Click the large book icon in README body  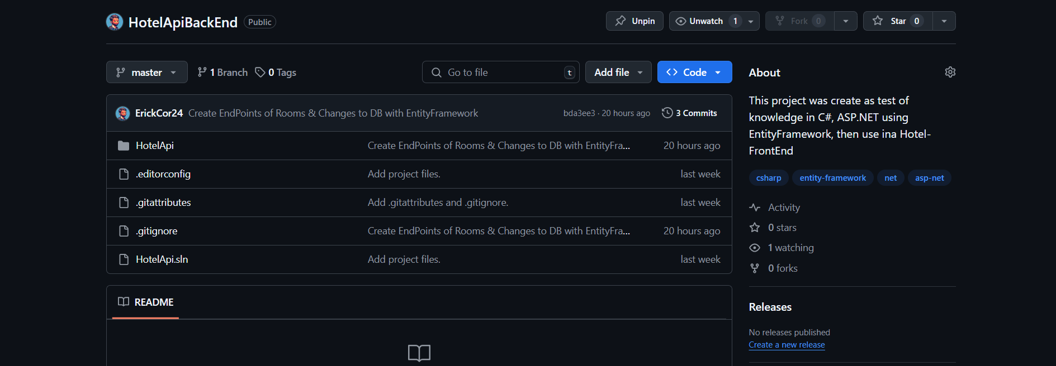tap(419, 353)
